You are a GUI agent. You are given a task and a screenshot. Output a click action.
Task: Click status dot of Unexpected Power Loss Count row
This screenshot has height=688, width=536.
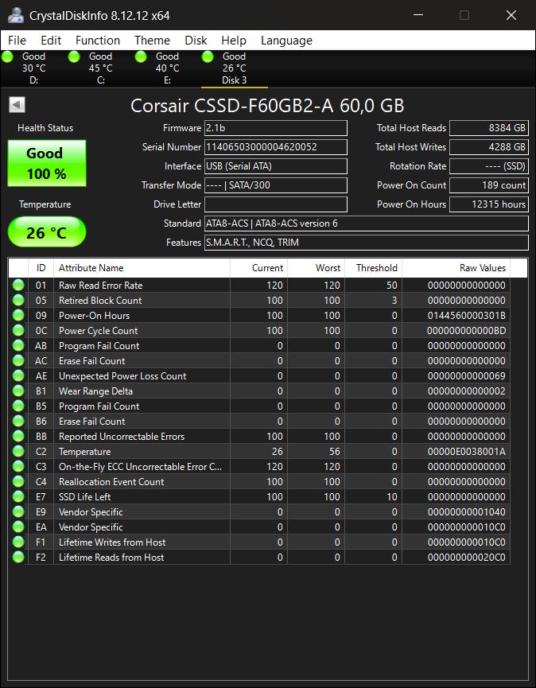pos(18,376)
